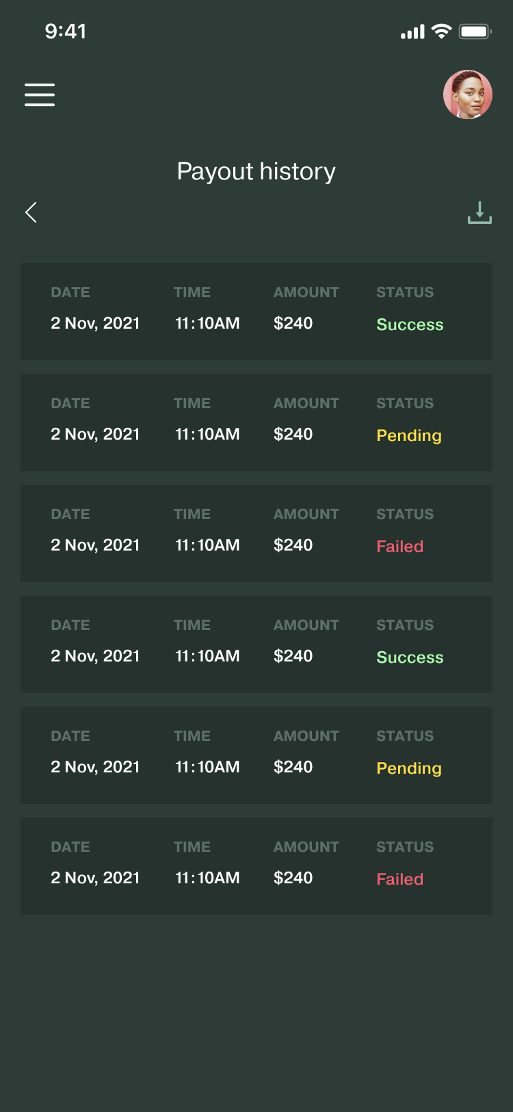
Task: Tap the Wi-Fi status icon
Action: [x=442, y=31]
